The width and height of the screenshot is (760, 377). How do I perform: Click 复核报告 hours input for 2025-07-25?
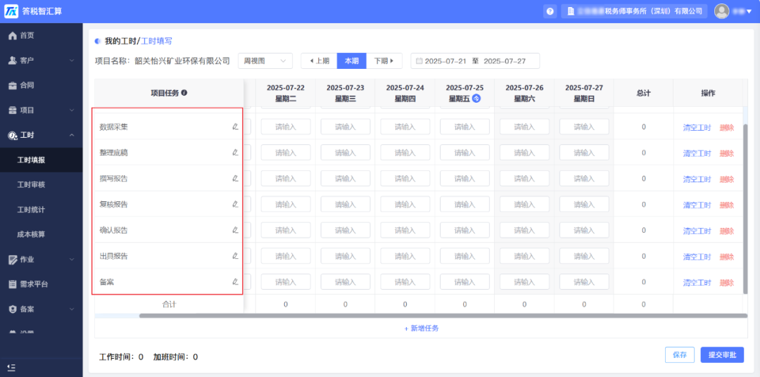[x=465, y=205]
